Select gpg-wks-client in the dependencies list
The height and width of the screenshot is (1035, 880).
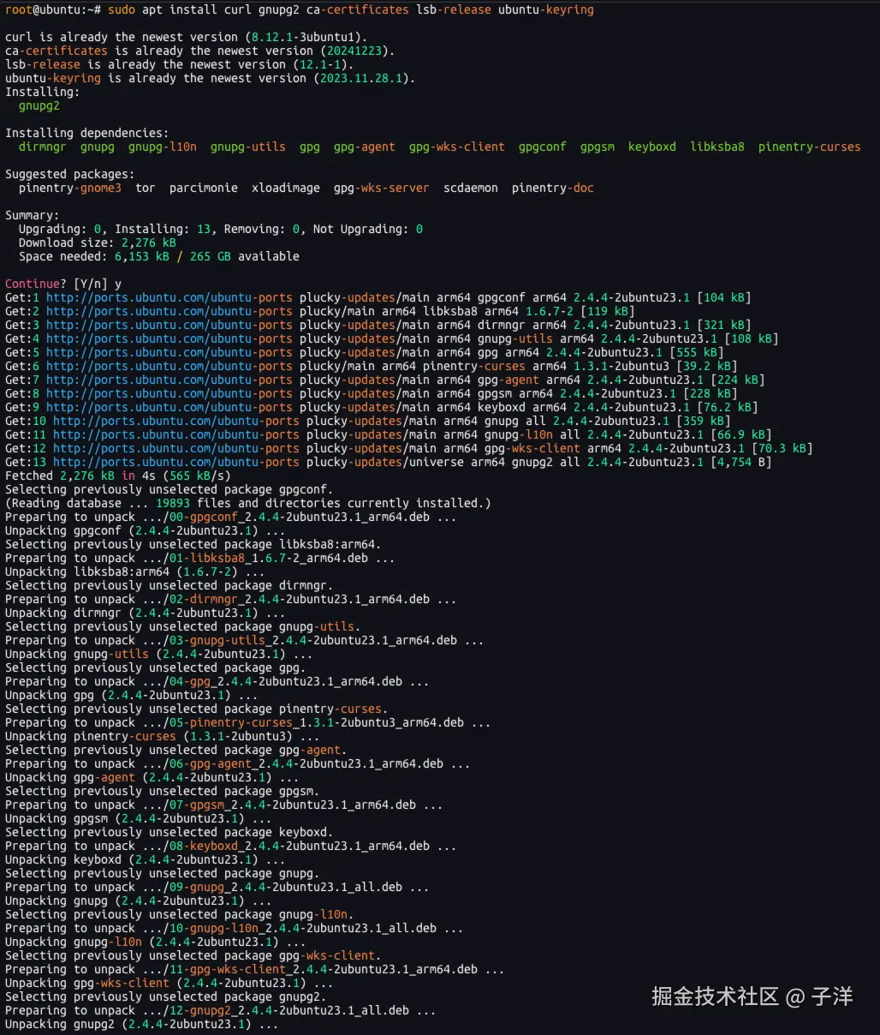point(457,147)
